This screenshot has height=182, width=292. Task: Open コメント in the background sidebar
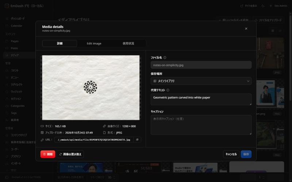[15, 70]
